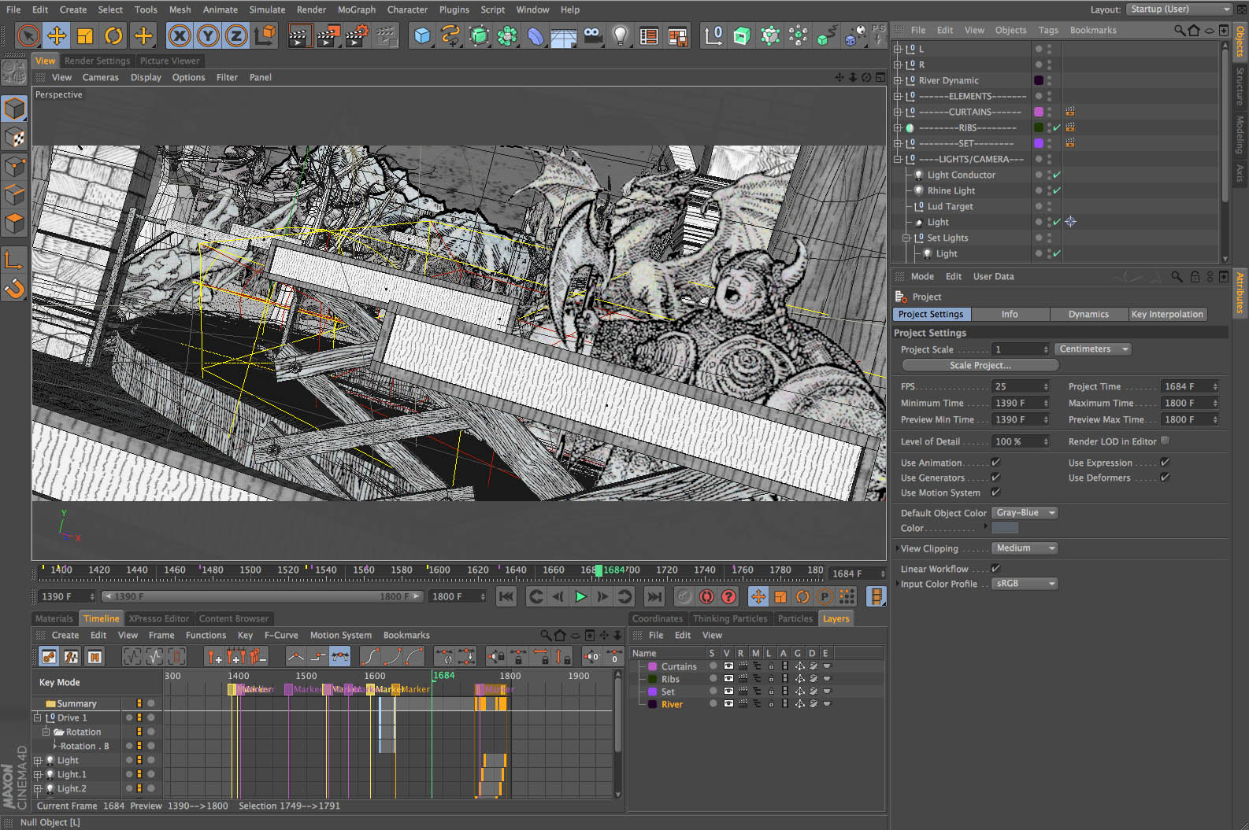Image resolution: width=1249 pixels, height=830 pixels.
Task: Select the Live Selection tool
Action: point(28,35)
